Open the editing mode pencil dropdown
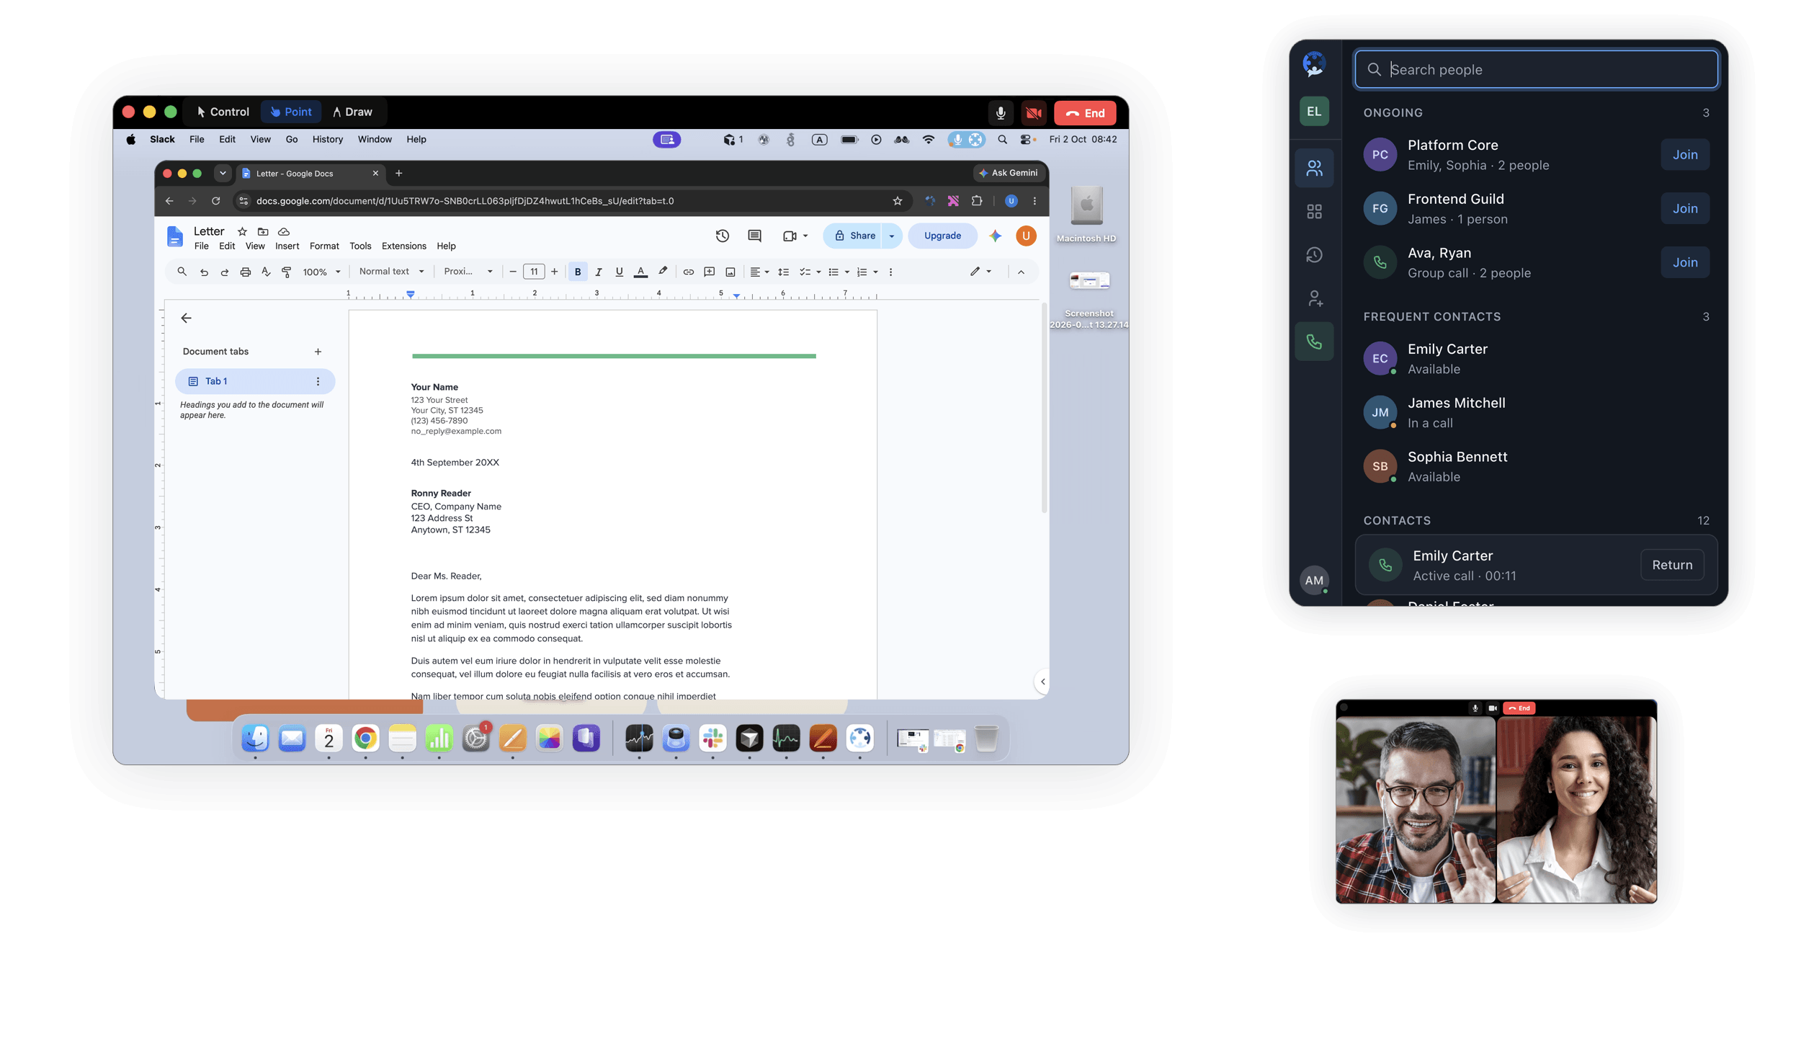The image size is (1801, 1052). click(x=980, y=272)
